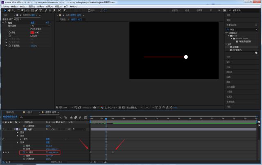Image resolution: width=262 pixels, height=165 pixels.
Task: Open the Effect menu
Action: (41, 7)
